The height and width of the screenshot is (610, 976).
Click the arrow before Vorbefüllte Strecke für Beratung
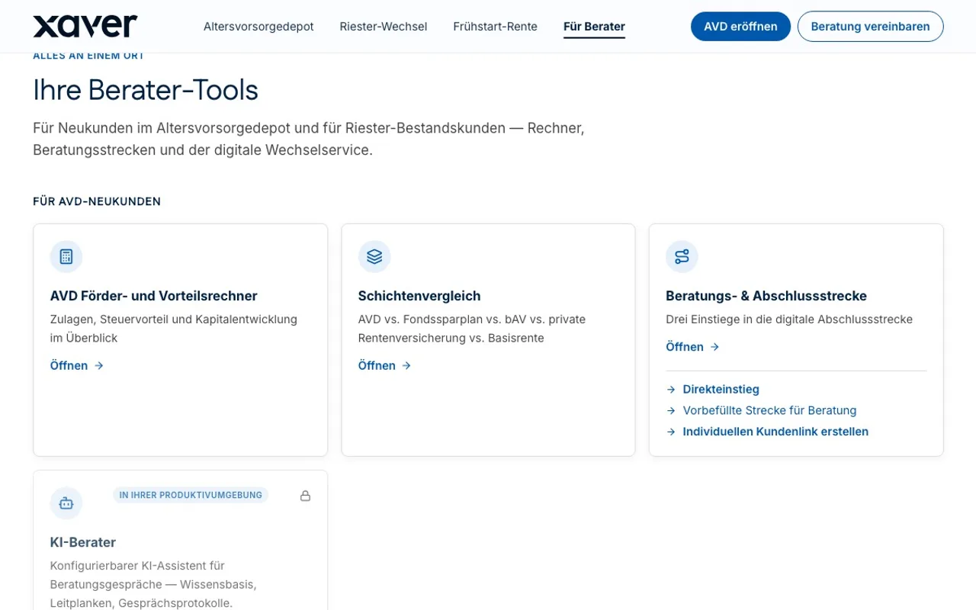[x=671, y=410]
